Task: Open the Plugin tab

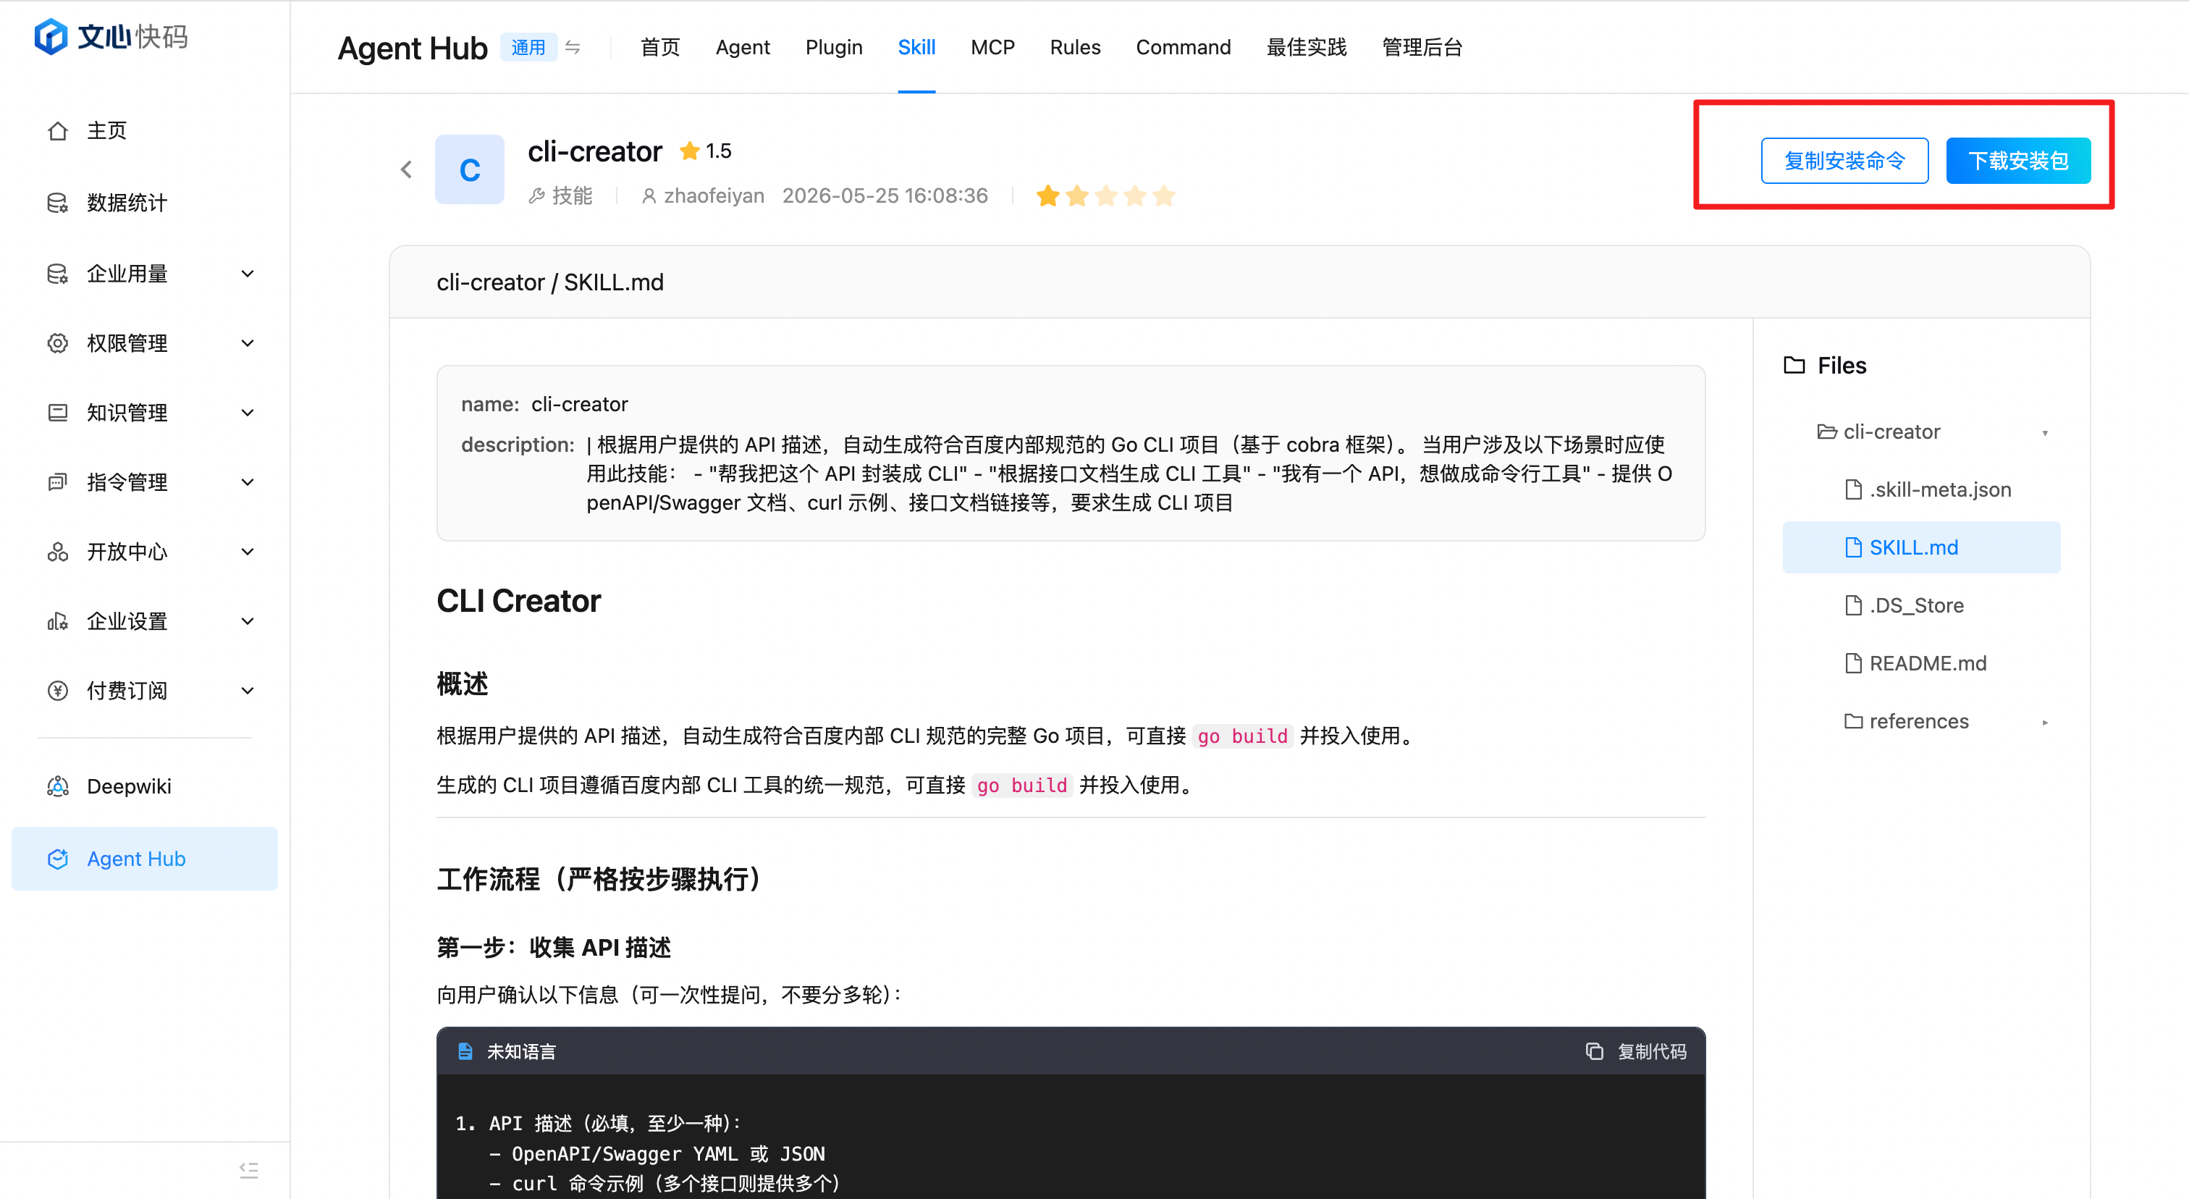Action: coord(834,48)
